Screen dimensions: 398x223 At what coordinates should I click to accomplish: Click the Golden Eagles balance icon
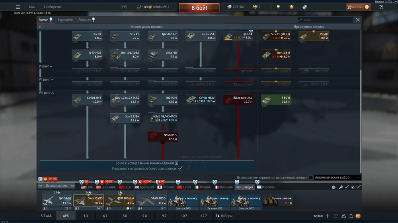pyautogui.click(x=255, y=7)
